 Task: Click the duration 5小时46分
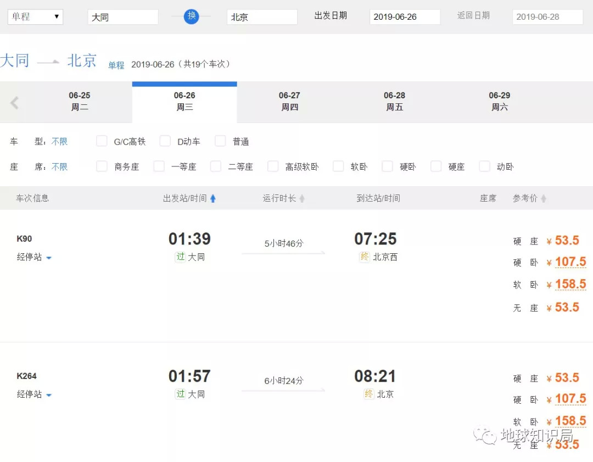click(284, 243)
